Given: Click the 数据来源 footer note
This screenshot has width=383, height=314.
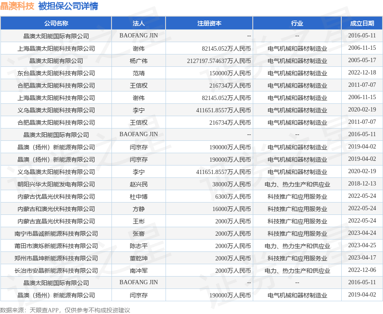Looking at the screenshot, I should pos(65,310).
